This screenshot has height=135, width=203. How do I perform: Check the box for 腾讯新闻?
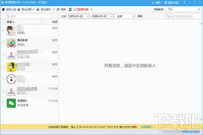click(3, 43)
